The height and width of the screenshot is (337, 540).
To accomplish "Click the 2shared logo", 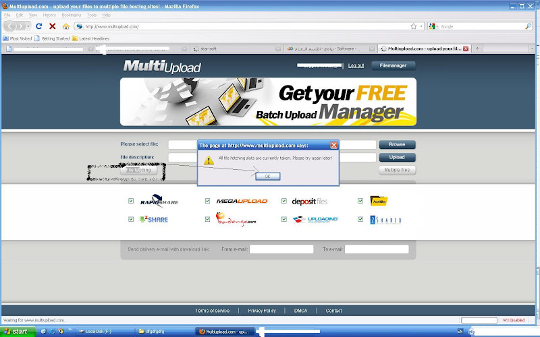I will (x=385, y=220).
